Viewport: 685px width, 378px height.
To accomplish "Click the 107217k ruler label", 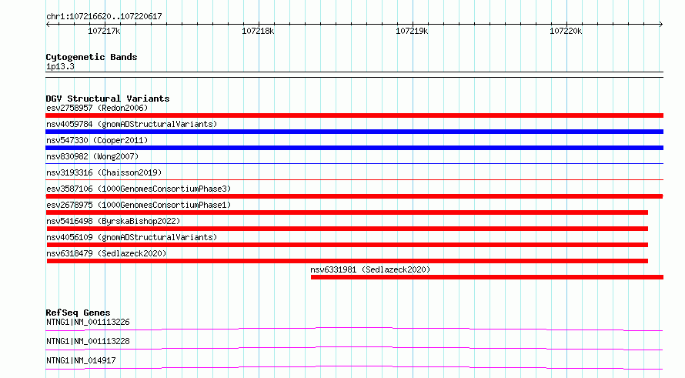I will tap(104, 31).
